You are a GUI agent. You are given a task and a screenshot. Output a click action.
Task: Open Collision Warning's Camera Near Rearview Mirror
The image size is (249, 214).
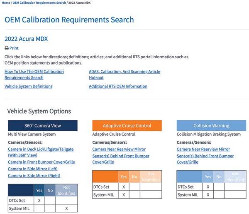click(x=203, y=149)
